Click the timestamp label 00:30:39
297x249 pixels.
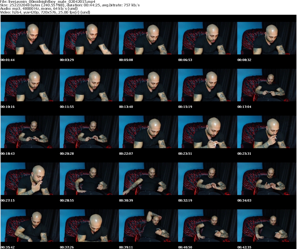pos(126,200)
